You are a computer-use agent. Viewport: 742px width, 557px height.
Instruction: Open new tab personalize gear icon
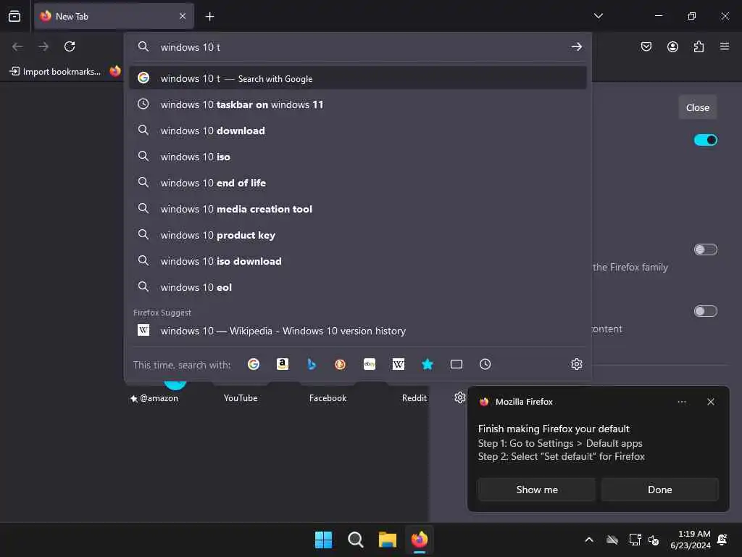[460, 397]
